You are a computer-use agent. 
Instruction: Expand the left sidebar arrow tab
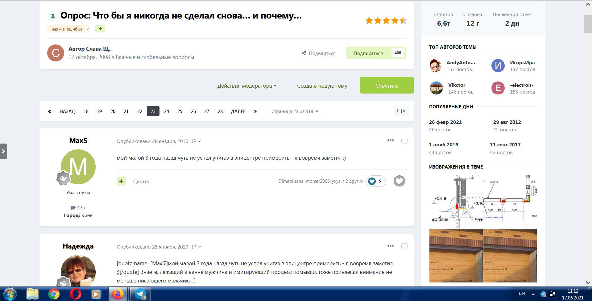click(3, 151)
